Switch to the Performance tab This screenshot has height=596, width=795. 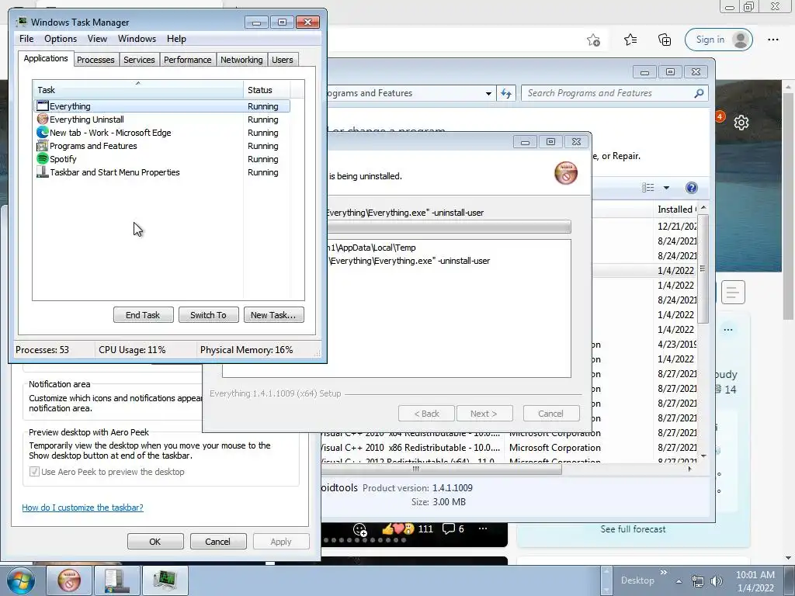[188, 60]
